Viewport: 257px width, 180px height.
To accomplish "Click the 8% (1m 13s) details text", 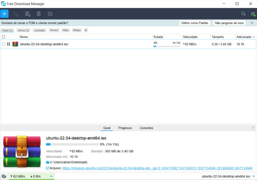I will point(109,145).
